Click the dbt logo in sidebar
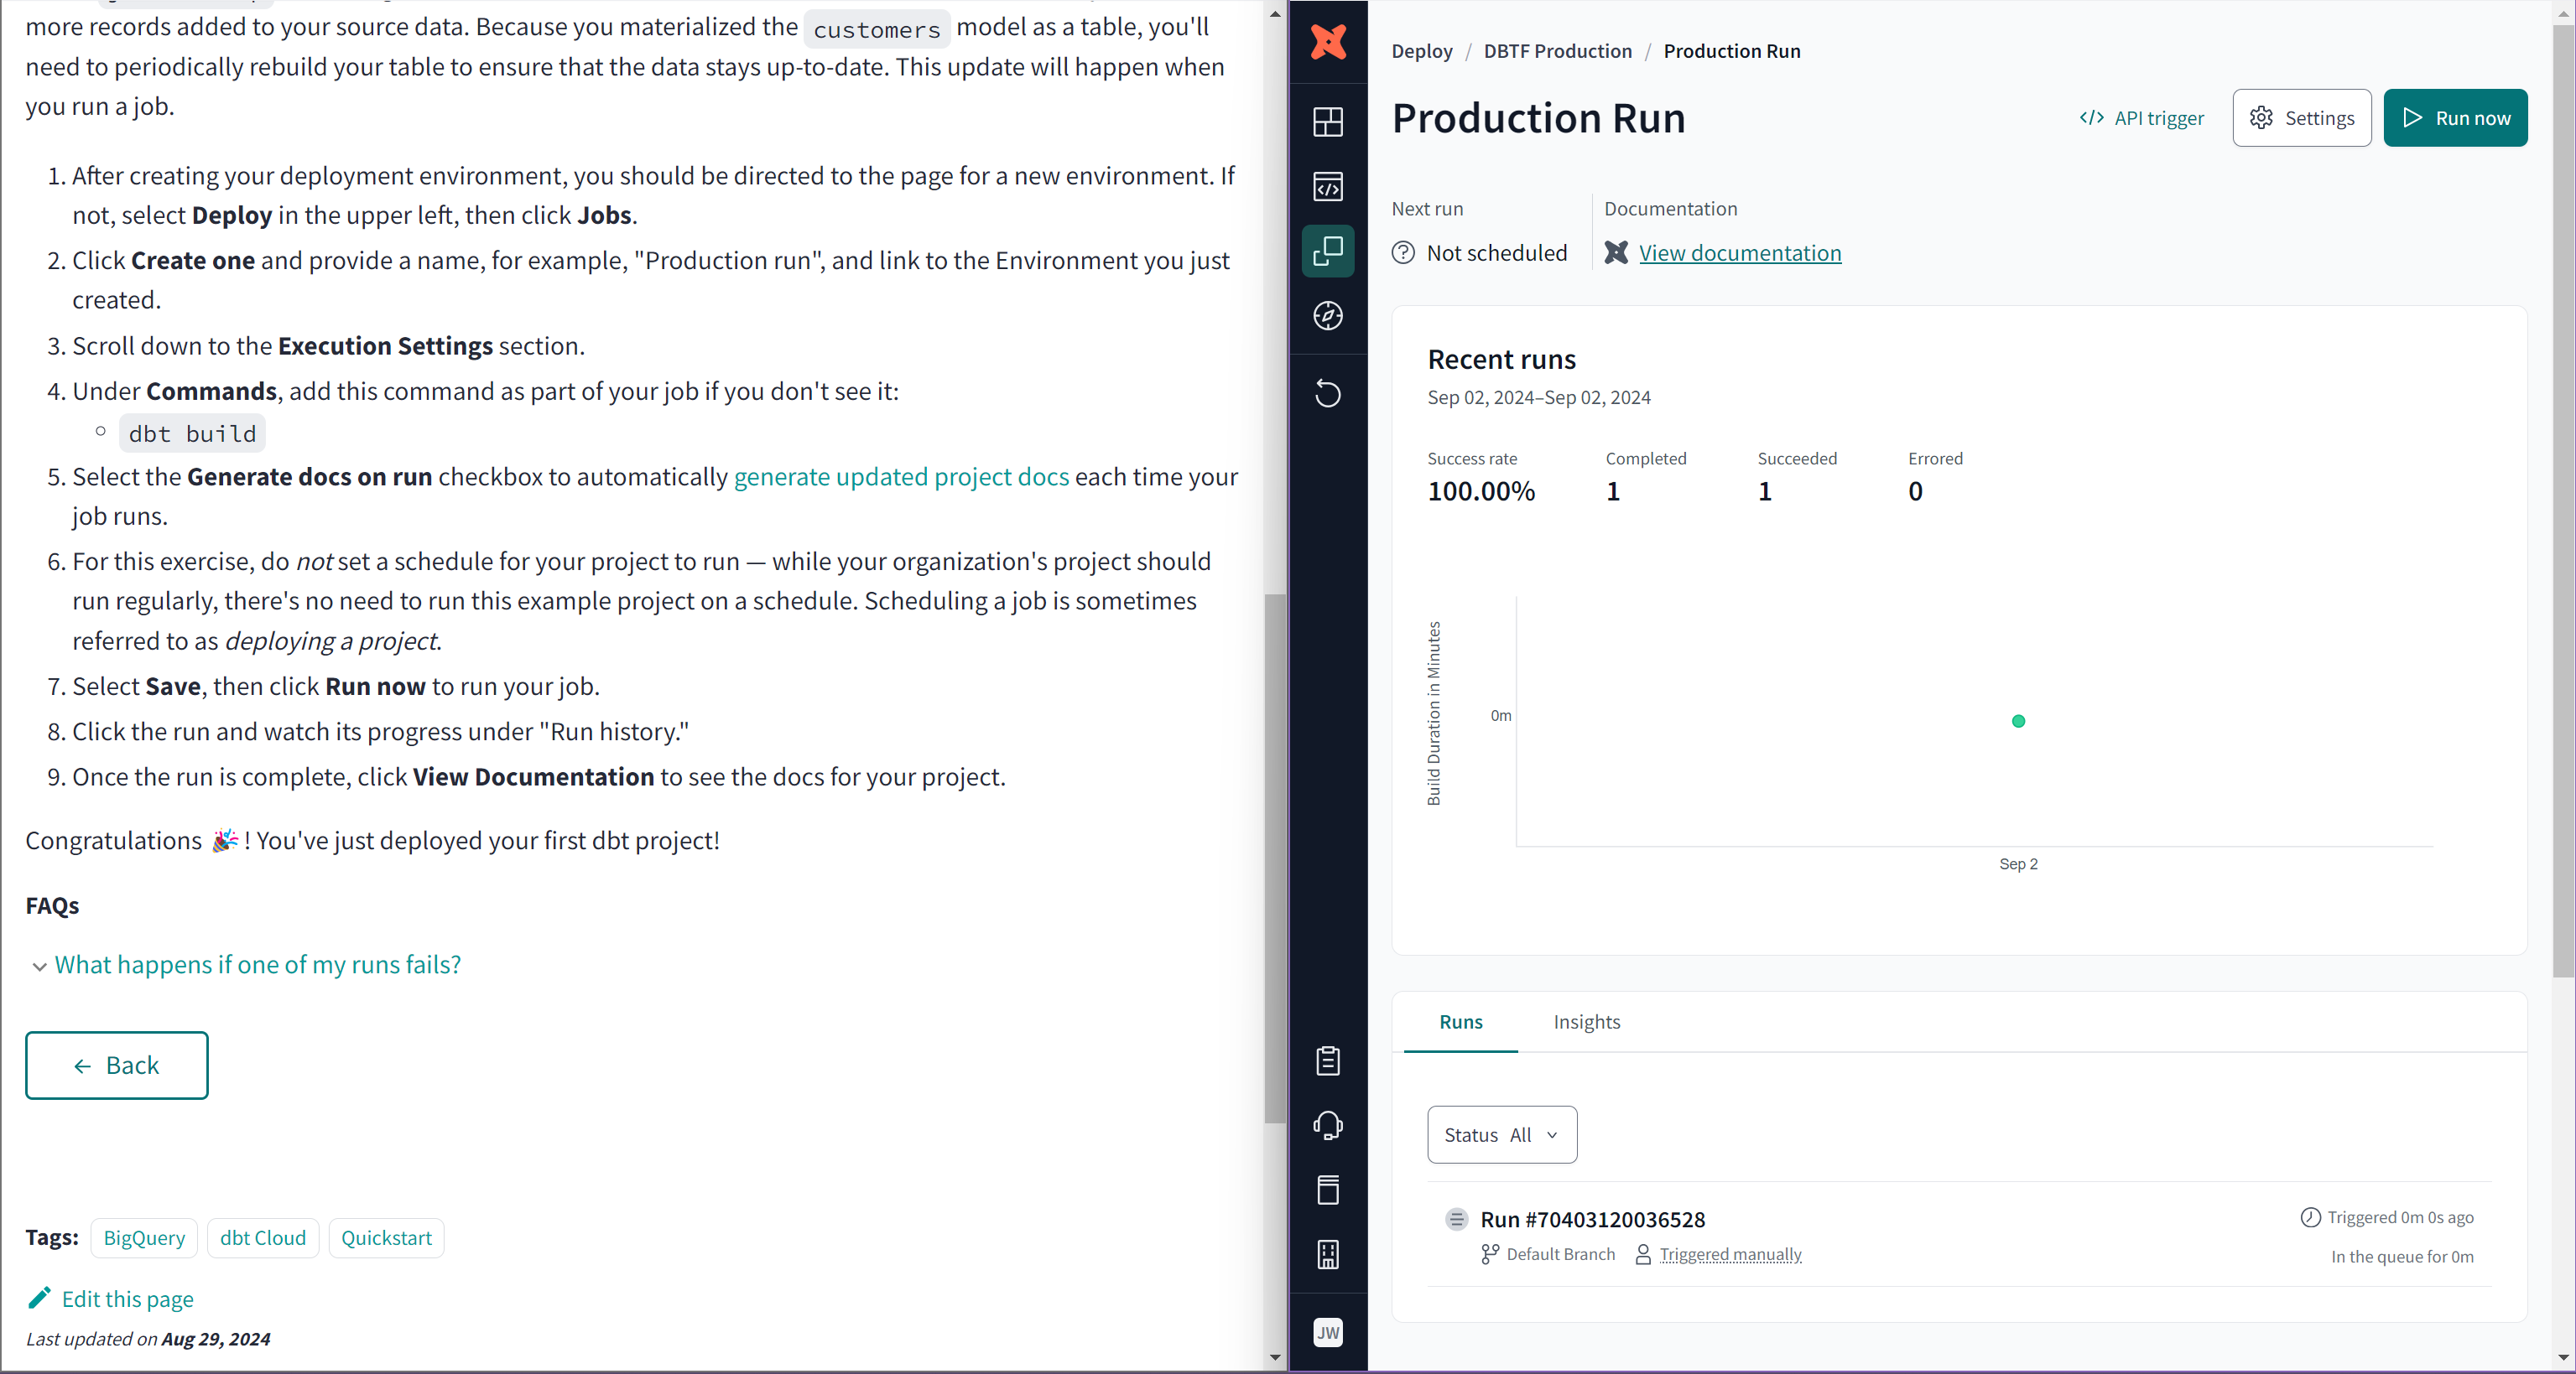The width and height of the screenshot is (2576, 1374). click(1328, 42)
